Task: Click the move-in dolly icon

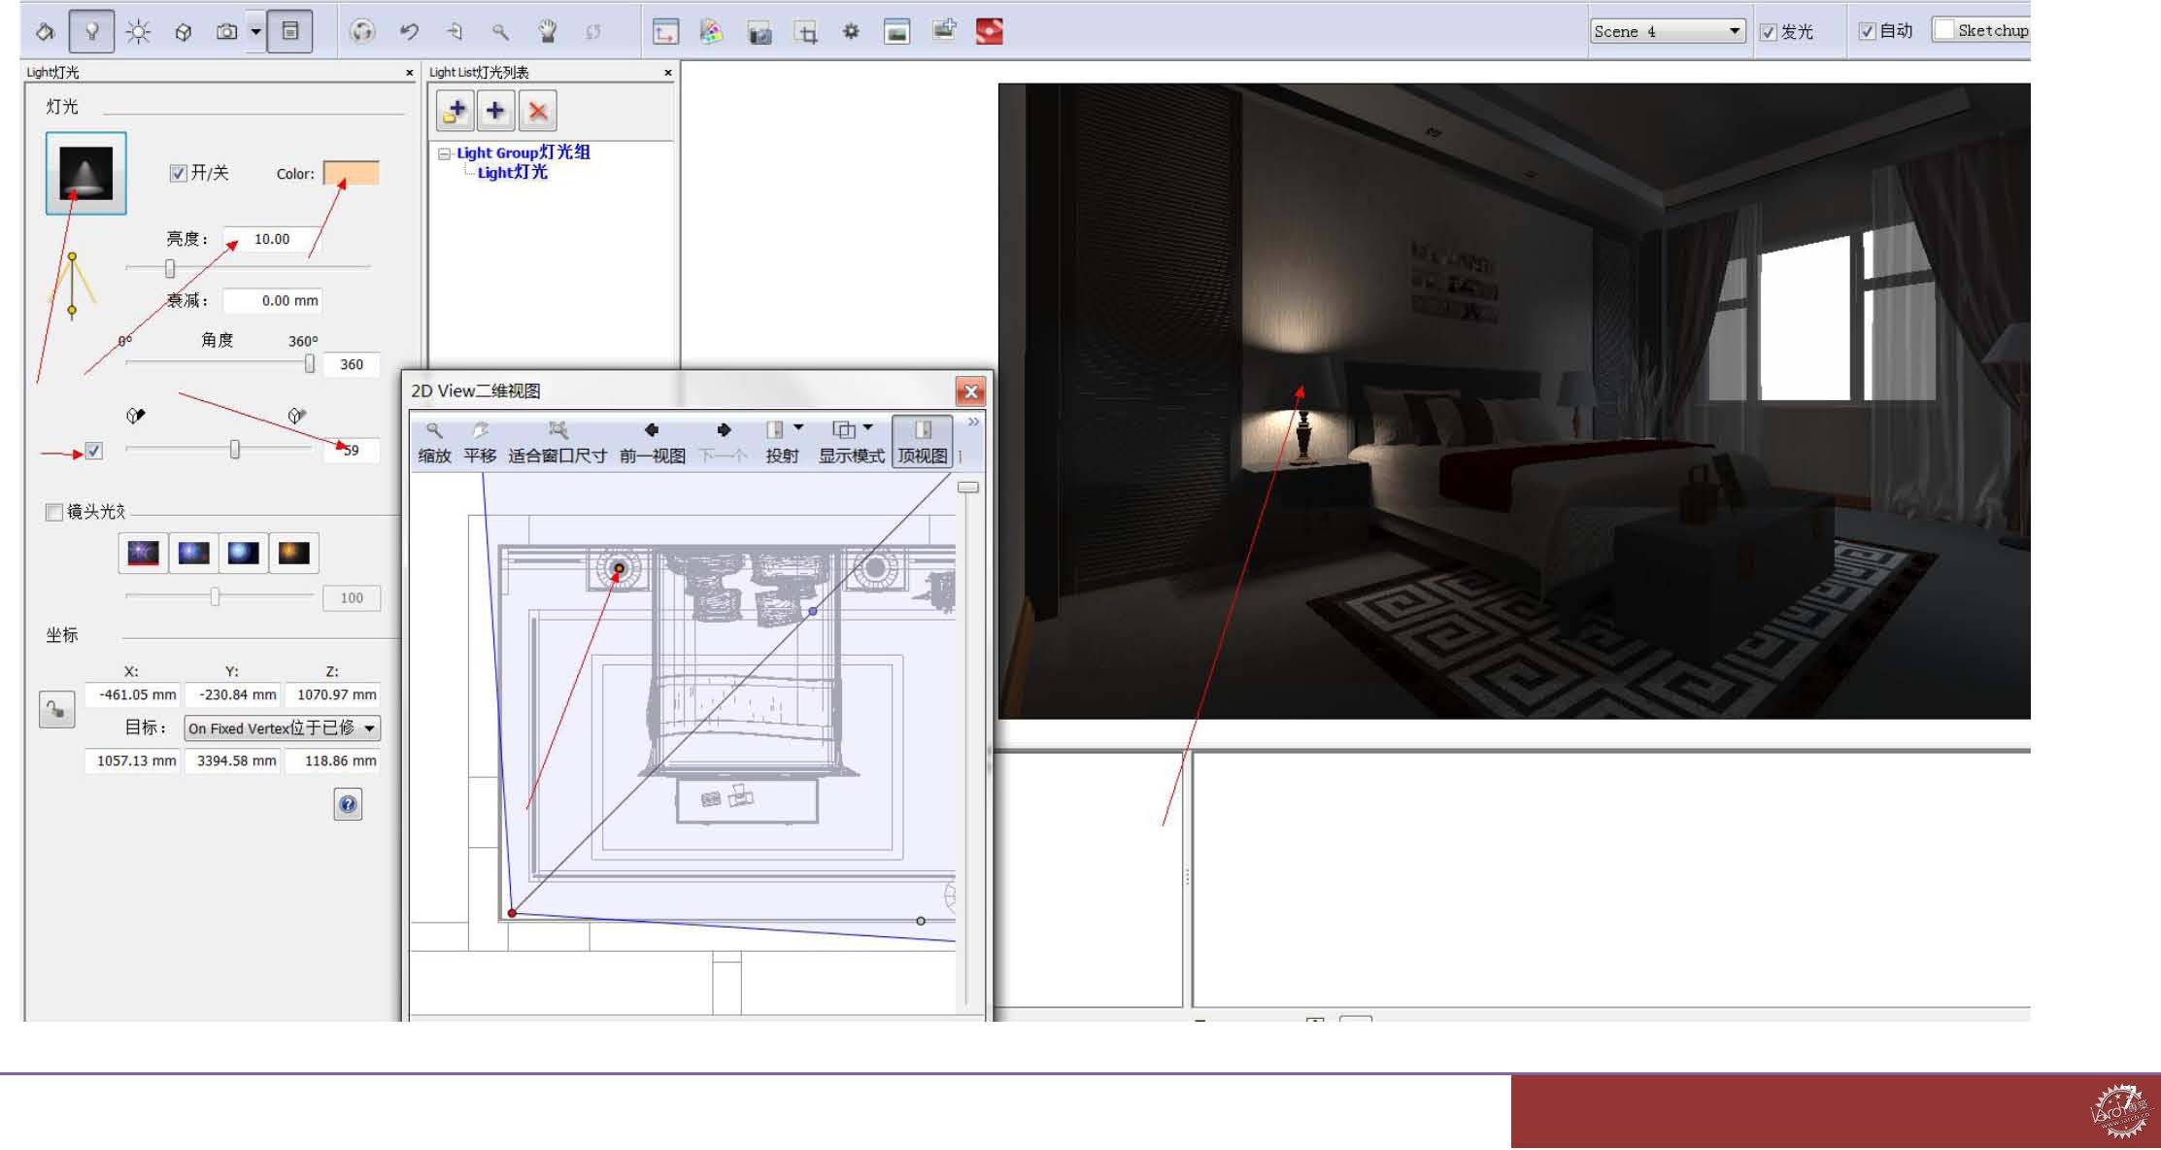Action: [x=455, y=31]
